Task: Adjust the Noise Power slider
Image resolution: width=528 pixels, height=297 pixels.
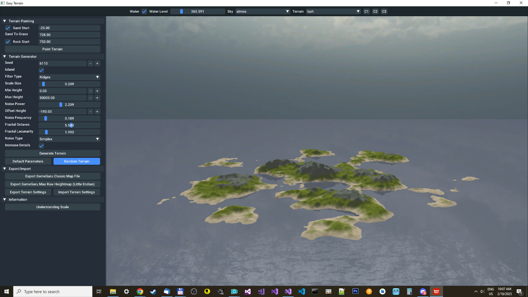Action: (x=61, y=105)
